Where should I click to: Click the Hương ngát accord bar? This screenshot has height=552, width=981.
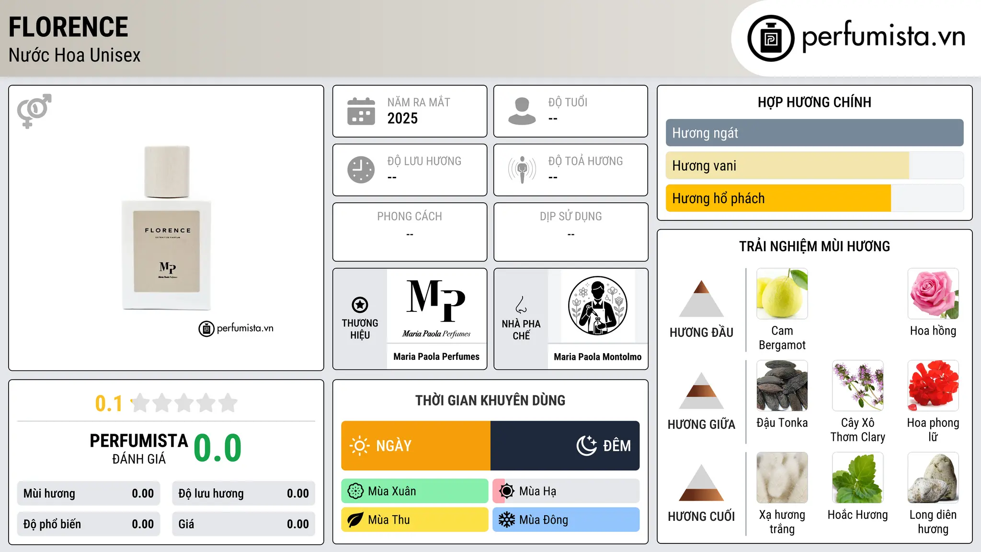point(814,133)
